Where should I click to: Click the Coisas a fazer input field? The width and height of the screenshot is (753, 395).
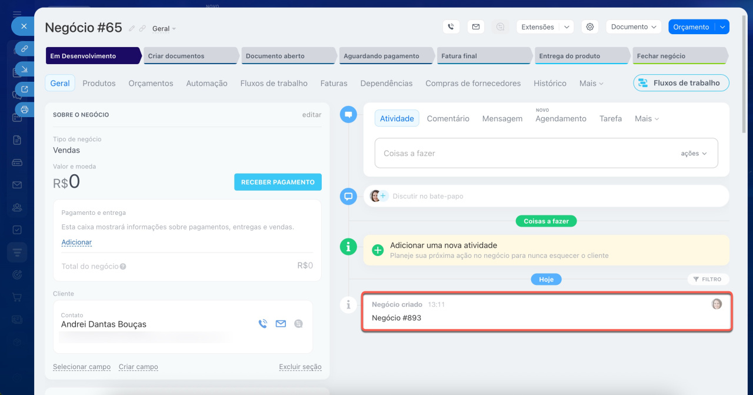coord(524,153)
